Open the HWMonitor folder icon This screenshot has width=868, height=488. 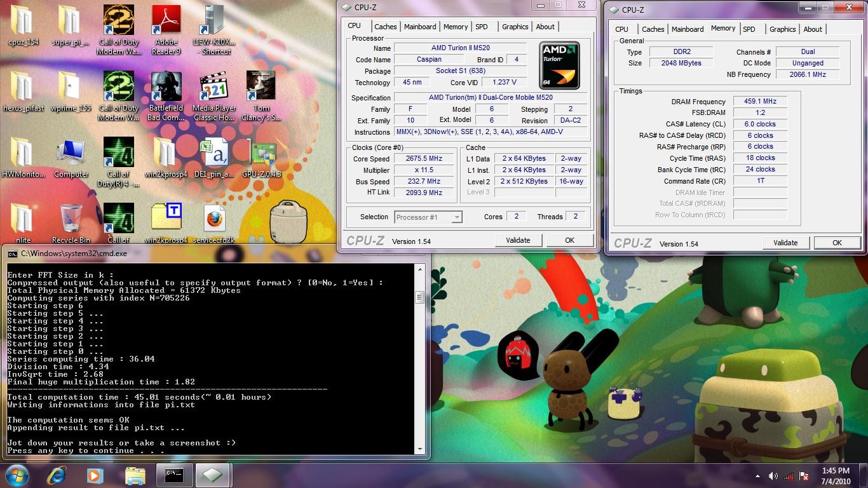22,152
